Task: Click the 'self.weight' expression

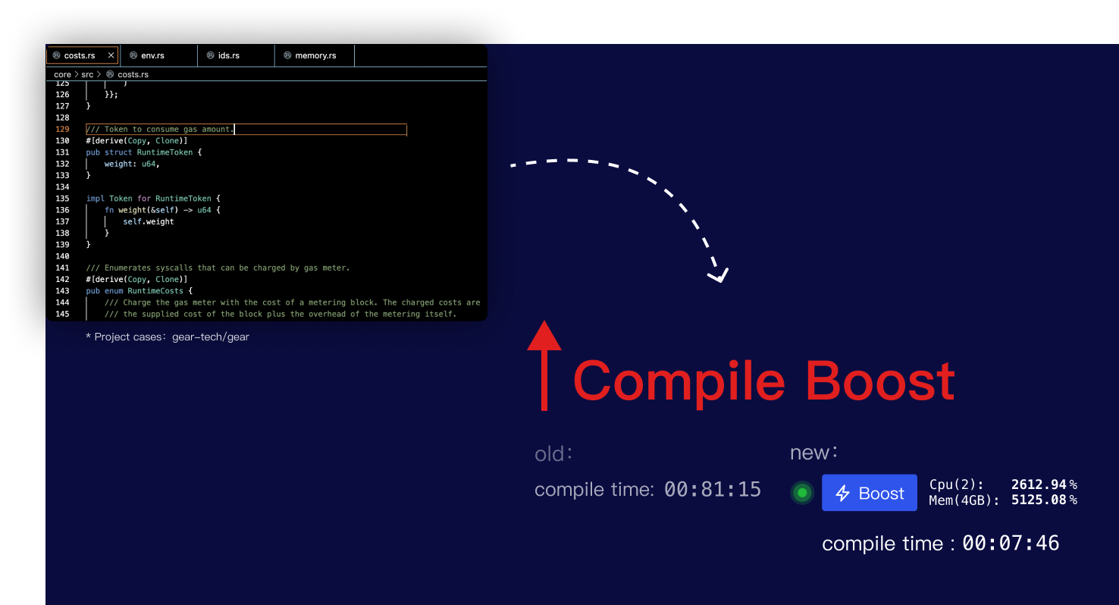Action: (x=149, y=221)
